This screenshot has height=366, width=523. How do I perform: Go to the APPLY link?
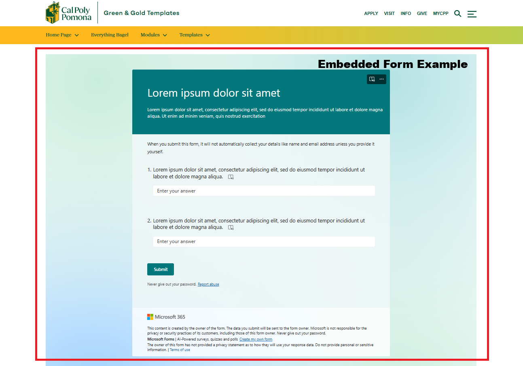[371, 14]
